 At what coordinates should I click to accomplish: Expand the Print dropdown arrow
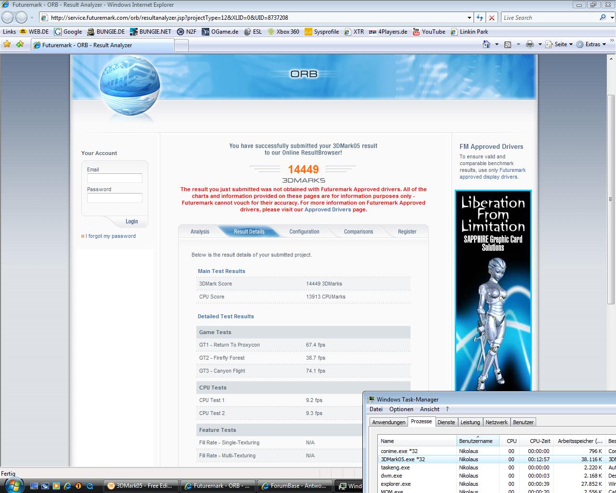pos(540,44)
